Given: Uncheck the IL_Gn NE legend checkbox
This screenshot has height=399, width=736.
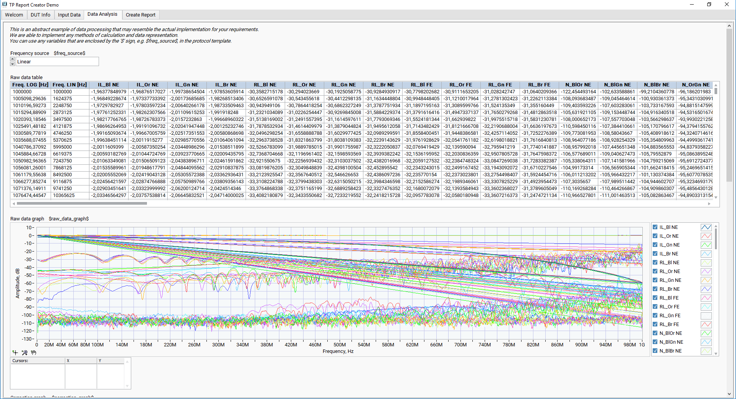Looking at the screenshot, I should pyautogui.click(x=655, y=245).
